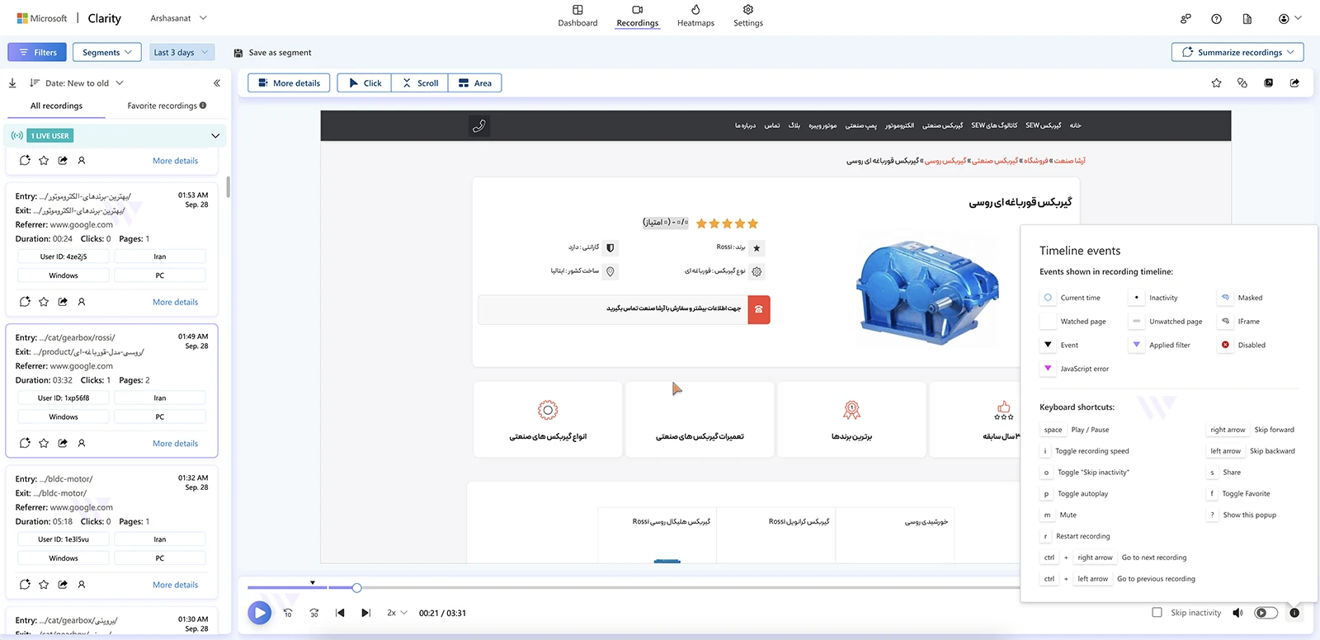Open the timeline events info icon
Image resolution: width=1320 pixels, height=640 pixels.
coord(1294,613)
